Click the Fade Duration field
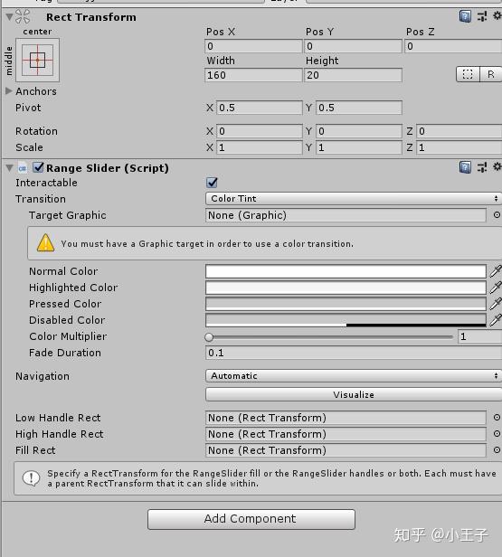This screenshot has width=502, height=557. point(354,353)
